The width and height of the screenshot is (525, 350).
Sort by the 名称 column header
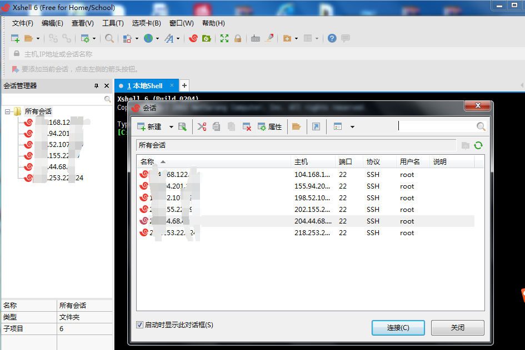214,162
